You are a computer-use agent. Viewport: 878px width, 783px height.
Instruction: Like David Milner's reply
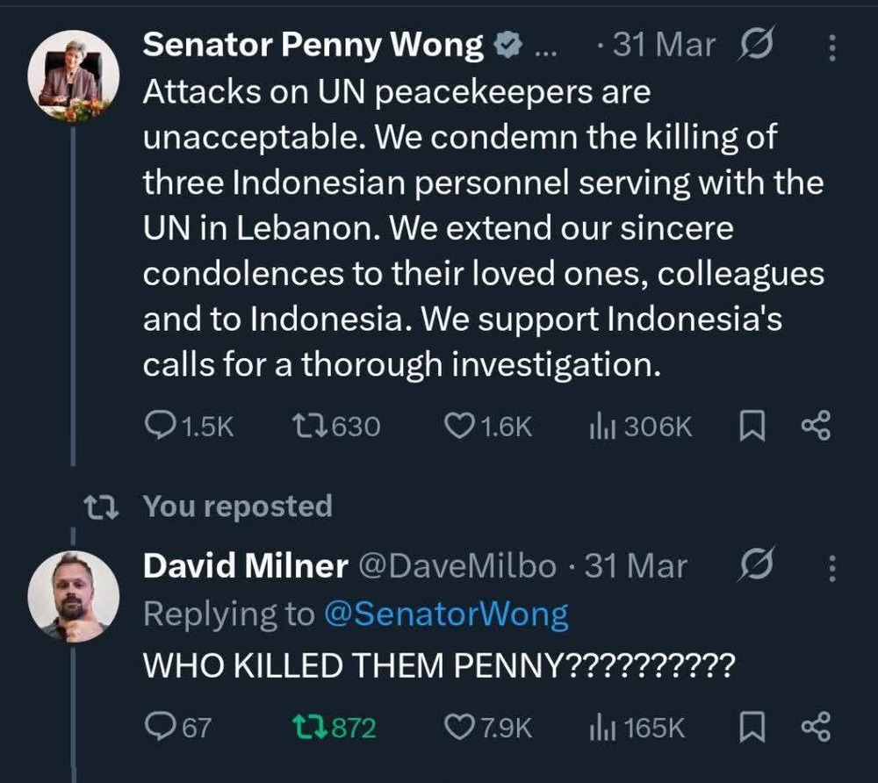coord(459,727)
